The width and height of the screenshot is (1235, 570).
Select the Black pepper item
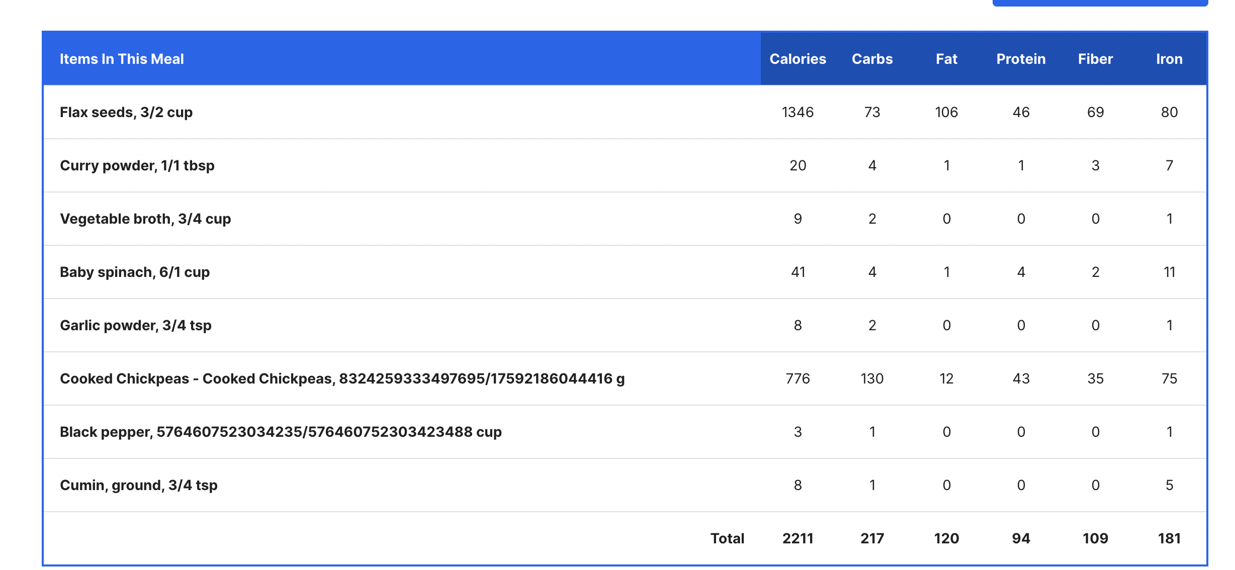(x=281, y=432)
